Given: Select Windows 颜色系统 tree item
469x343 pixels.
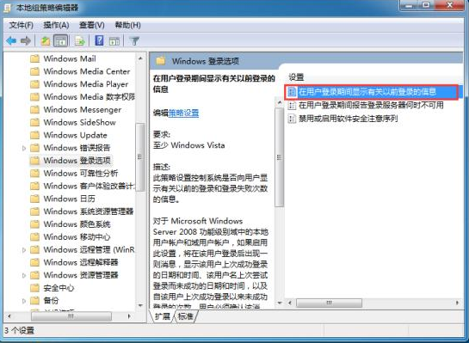Looking at the screenshot, I should pyautogui.click(x=77, y=224).
